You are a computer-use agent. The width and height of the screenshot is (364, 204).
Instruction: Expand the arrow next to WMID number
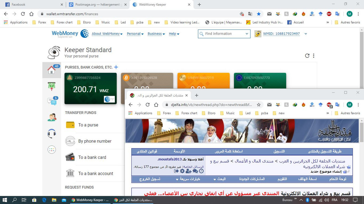pyautogui.click(x=306, y=34)
